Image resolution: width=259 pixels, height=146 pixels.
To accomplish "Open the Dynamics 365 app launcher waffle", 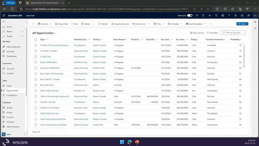I will pyautogui.click(x=4, y=15).
